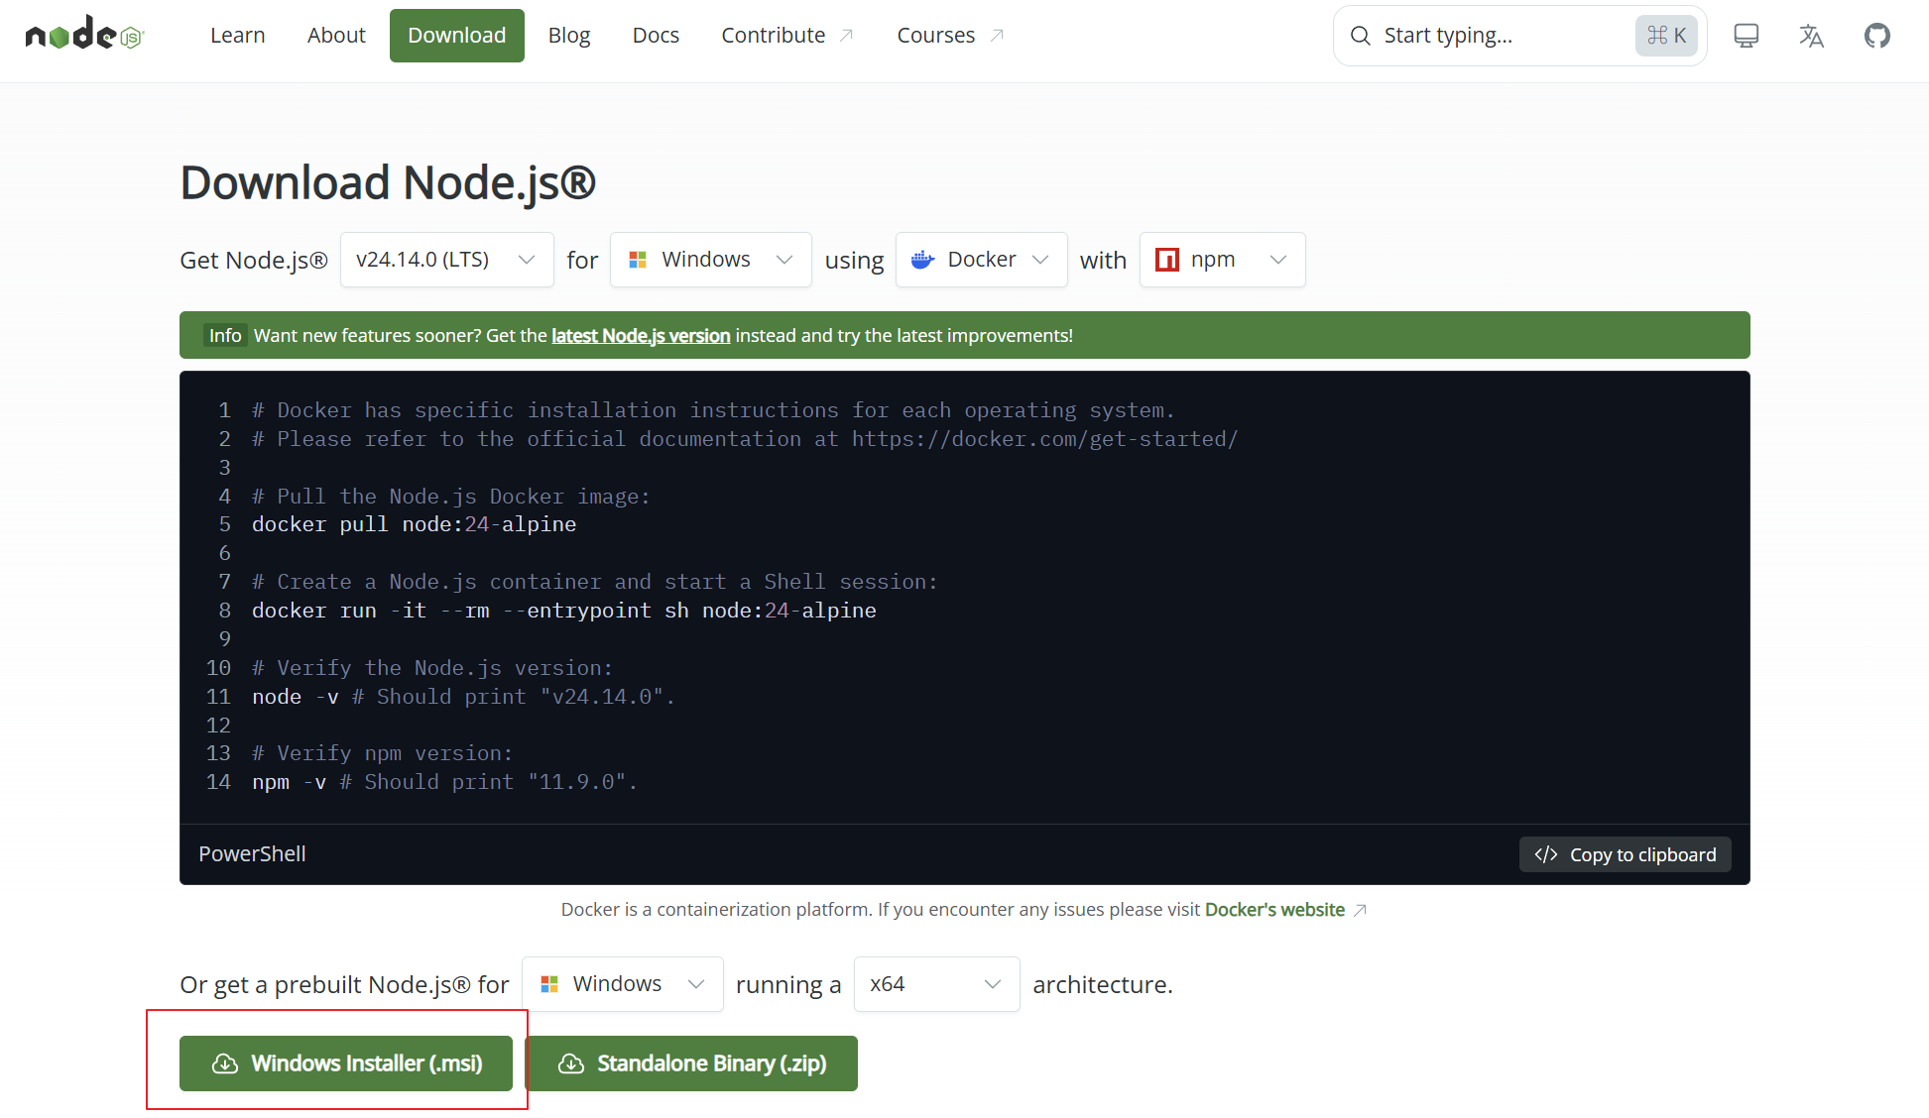Expand the x64 architecture dropdown
The image size is (1929, 1118).
click(935, 983)
